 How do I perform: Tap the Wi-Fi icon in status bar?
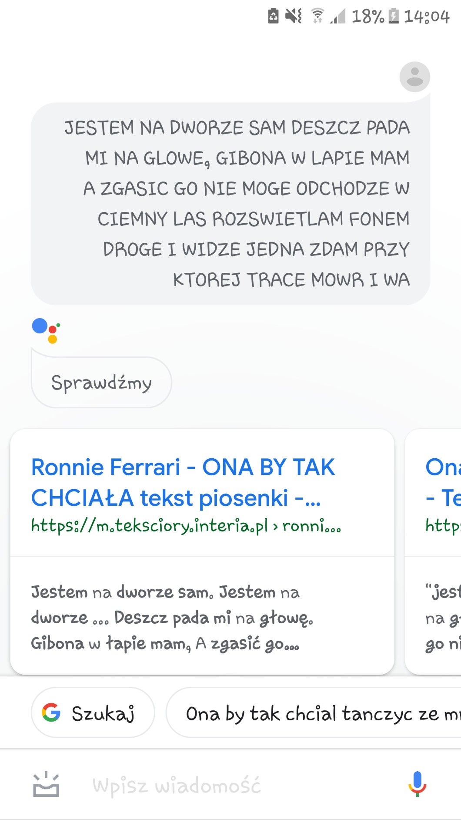pos(317,16)
